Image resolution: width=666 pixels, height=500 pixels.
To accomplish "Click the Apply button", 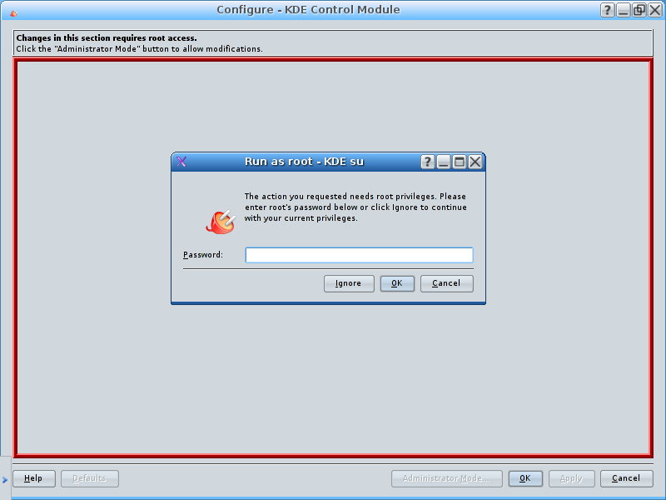I will (572, 478).
